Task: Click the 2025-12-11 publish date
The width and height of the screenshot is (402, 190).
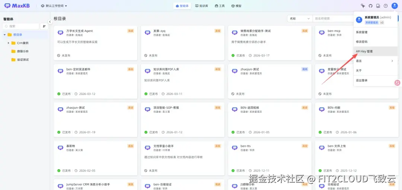Action: [261, 171]
